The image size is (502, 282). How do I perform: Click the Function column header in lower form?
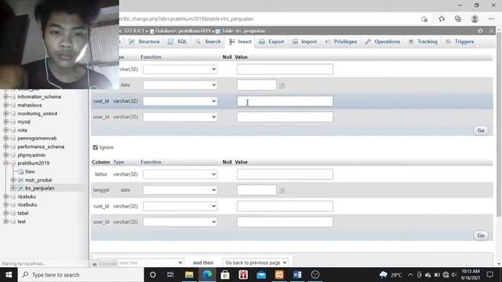coord(151,162)
